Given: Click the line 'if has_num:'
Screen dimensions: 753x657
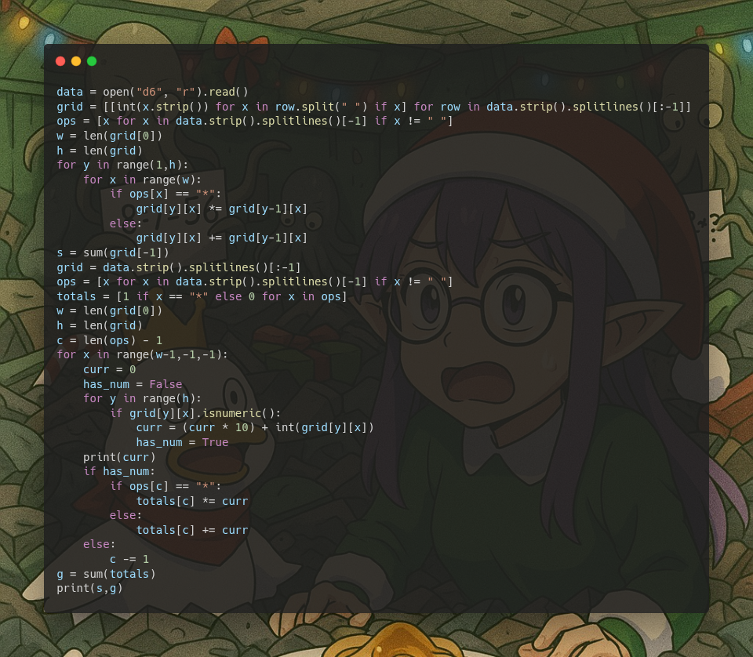Looking at the screenshot, I should click(119, 472).
